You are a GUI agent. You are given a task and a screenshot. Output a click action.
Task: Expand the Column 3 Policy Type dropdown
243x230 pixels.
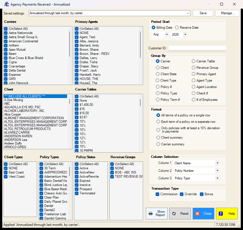click(217, 178)
